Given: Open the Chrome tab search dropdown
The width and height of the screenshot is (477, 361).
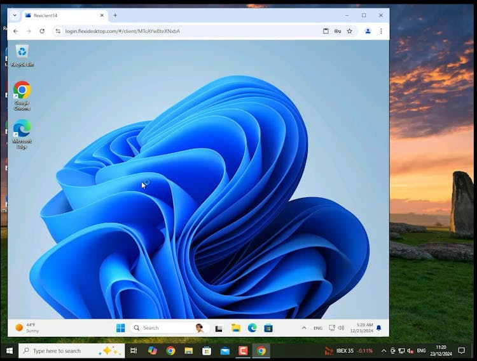Looking at the screenshot, I should (x=15, y=15).
